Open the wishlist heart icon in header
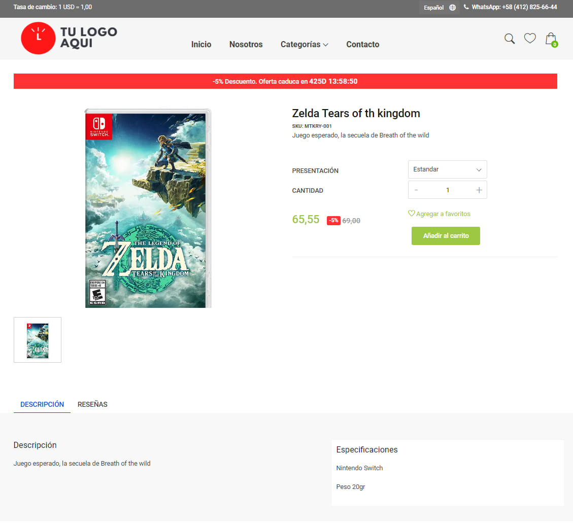 pos(530,39)
